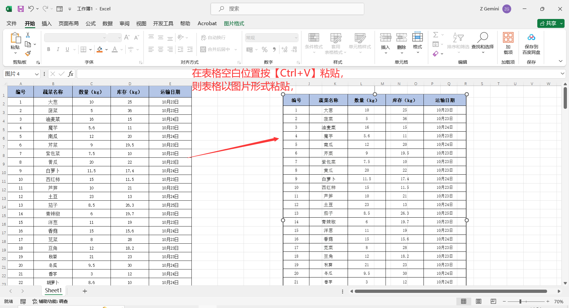Click the accessibility checker status icon

pyautogui.click(x=35, y=301)
